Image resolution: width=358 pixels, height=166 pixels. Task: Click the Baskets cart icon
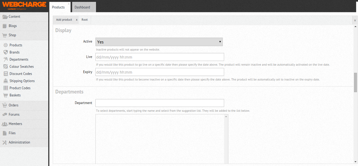(x=6, y=95)
